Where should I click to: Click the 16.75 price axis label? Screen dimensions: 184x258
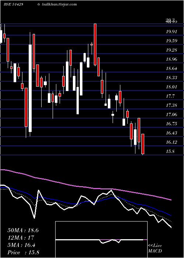click(x=171, y=123)
